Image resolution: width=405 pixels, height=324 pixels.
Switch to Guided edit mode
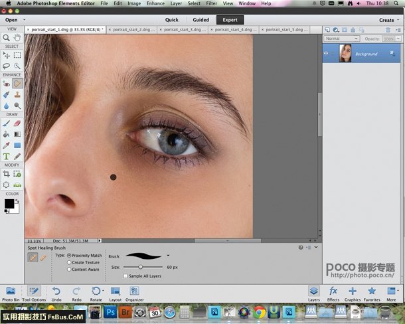coord(201,20)
